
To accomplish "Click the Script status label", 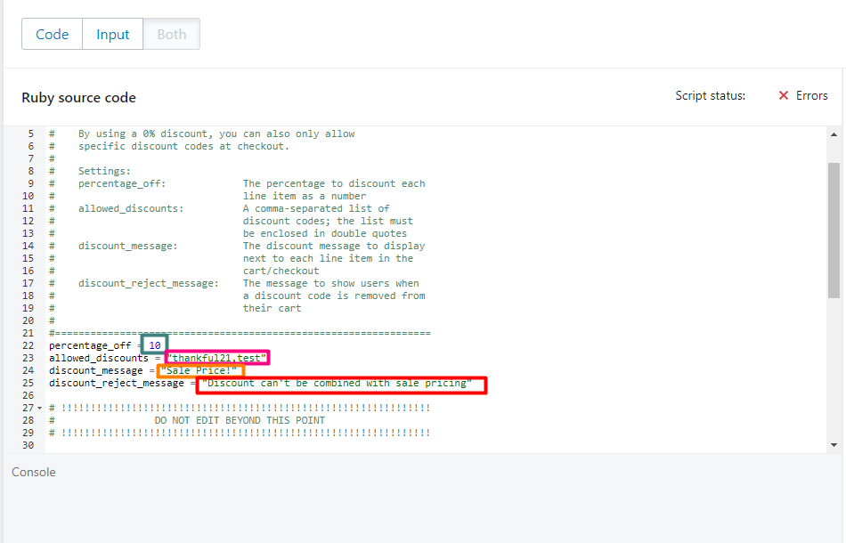I will point(710,95).
